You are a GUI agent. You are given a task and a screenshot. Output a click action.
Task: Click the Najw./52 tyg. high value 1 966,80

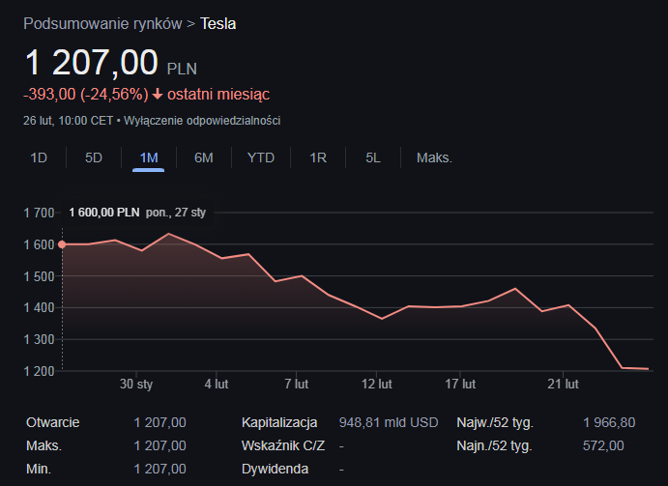pos(609,422)
